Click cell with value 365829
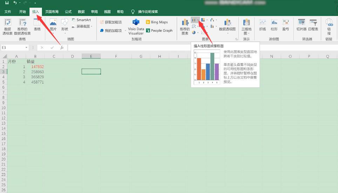338x193 pixels. 35,77
